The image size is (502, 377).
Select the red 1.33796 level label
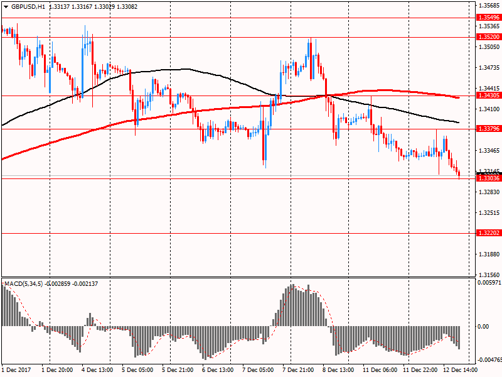coord(489,129)
